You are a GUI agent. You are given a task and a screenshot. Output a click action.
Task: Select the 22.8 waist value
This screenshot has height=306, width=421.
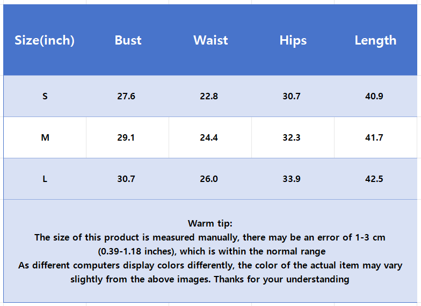coord(209,97)
